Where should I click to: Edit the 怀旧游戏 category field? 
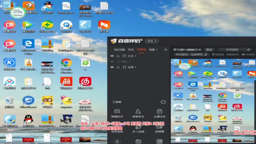tap(235, 50)
